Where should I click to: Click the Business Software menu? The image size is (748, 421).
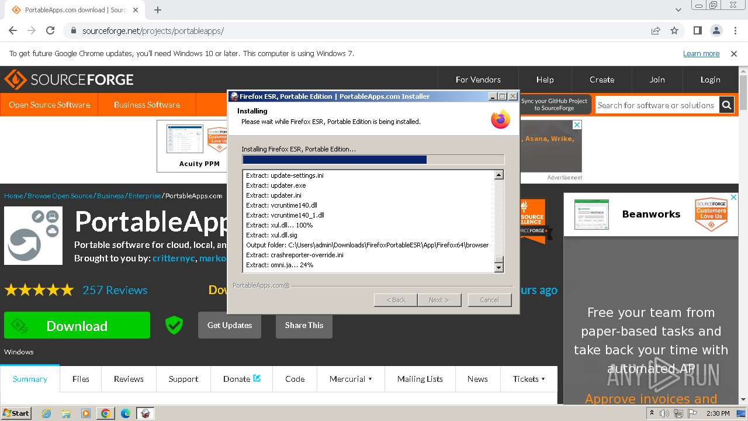click(147, 105)
